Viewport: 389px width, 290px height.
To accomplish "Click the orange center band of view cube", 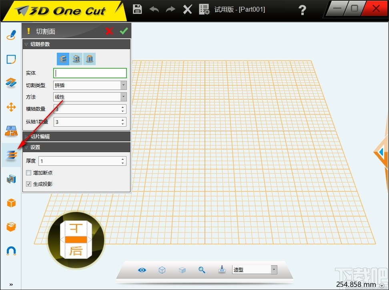I will (76, 240).
